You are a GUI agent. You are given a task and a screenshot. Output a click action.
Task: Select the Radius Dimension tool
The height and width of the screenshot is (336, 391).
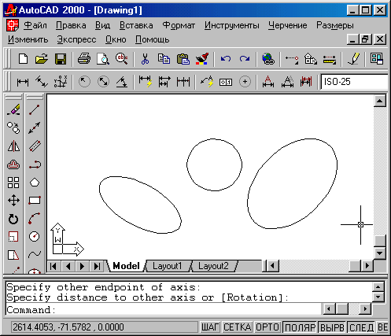coord(84,82)
